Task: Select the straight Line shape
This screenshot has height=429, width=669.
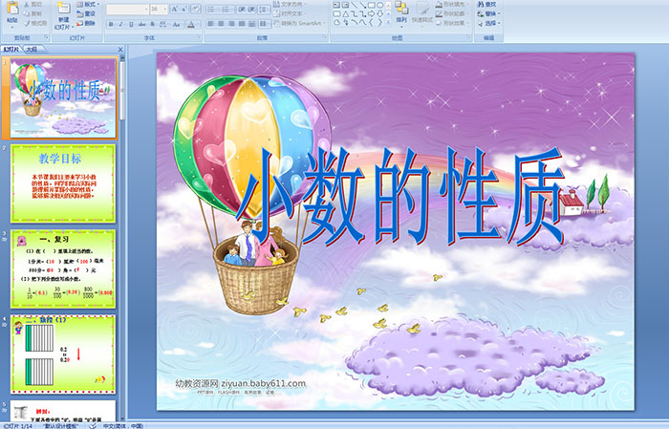Action: [x=354, y=5]
